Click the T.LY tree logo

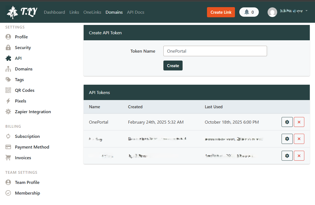coord(12,12)
